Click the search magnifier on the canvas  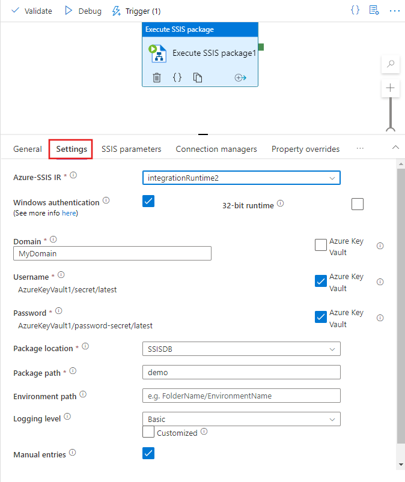[x=390, y=64]
